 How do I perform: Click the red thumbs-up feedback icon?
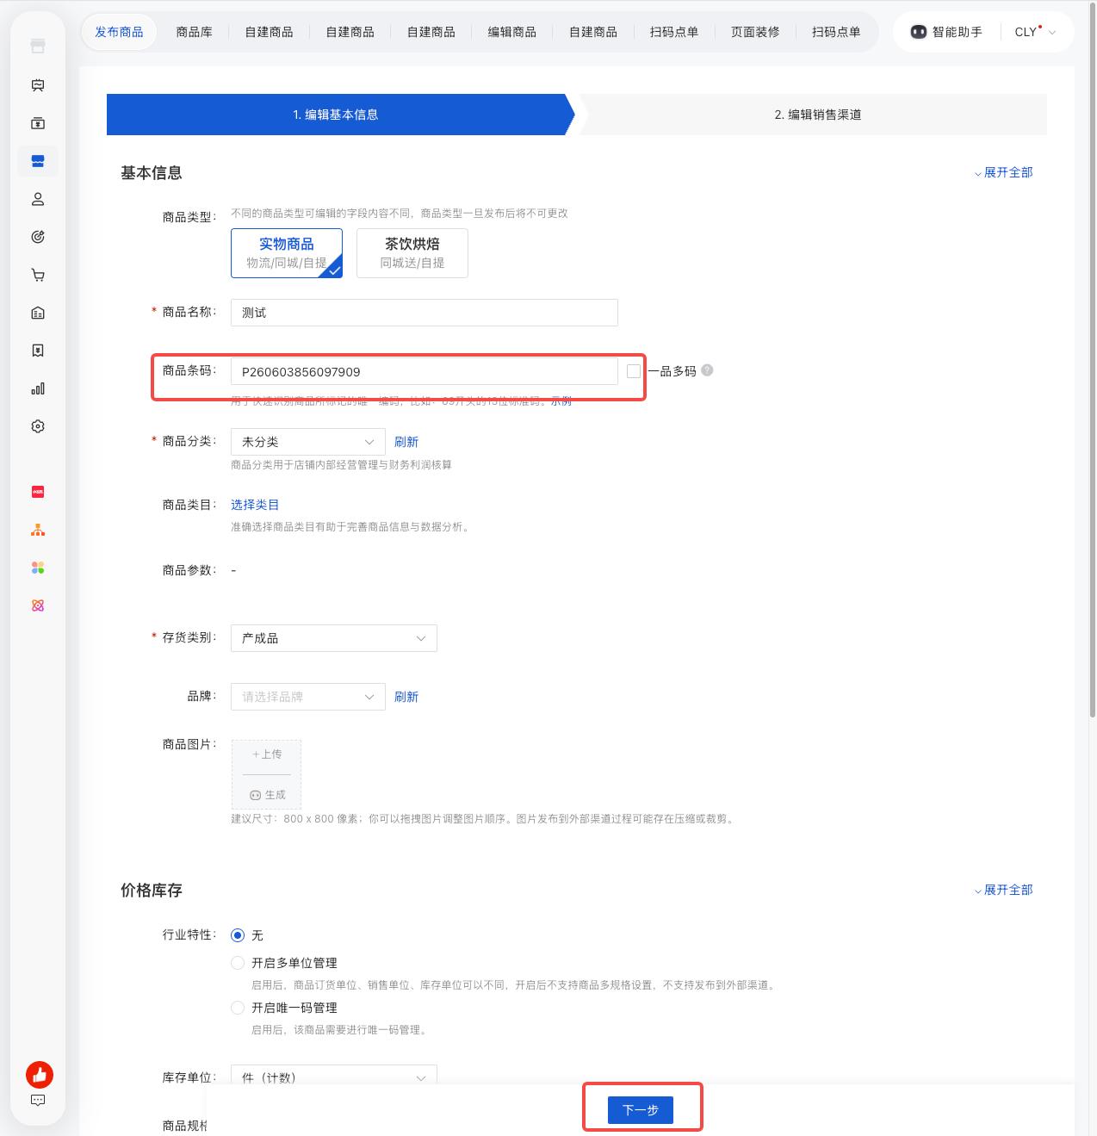[39, 1074]
